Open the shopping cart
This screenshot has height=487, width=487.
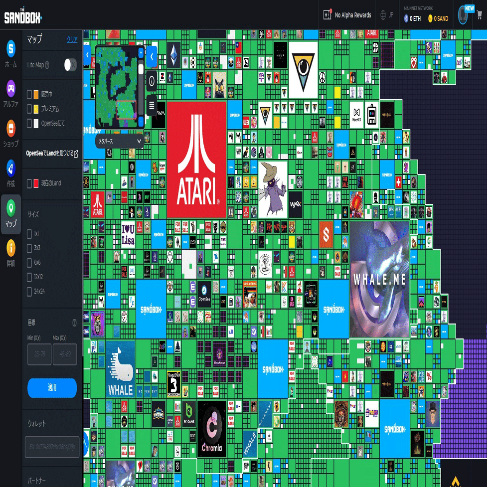(479, 15)
